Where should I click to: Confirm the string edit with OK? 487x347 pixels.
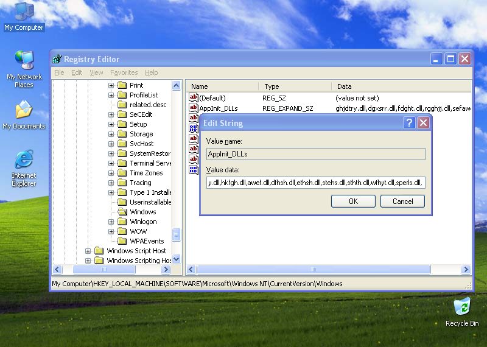pyautogui.click(x=353, y=202)
